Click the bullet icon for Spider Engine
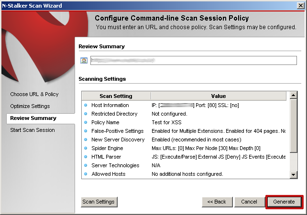Viewport: 307px width, 215px height. pos(86,148)
